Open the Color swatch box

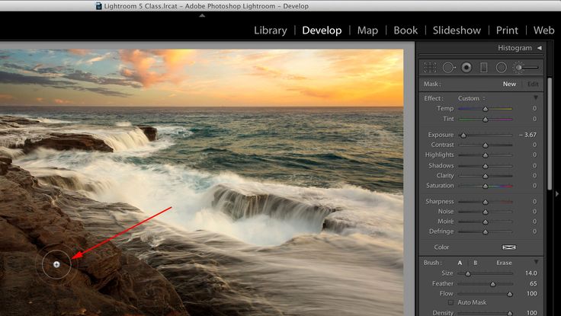(x=509, y=247)
